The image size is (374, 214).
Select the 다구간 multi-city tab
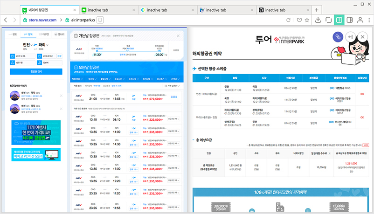44,35
